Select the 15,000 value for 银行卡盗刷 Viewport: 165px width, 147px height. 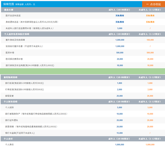point(119,133)
